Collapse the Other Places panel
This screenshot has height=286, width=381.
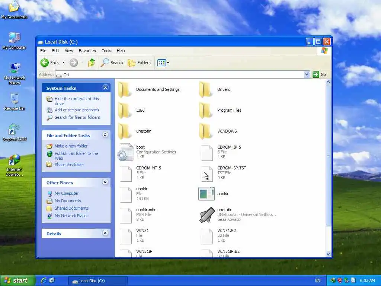(105, 182)
